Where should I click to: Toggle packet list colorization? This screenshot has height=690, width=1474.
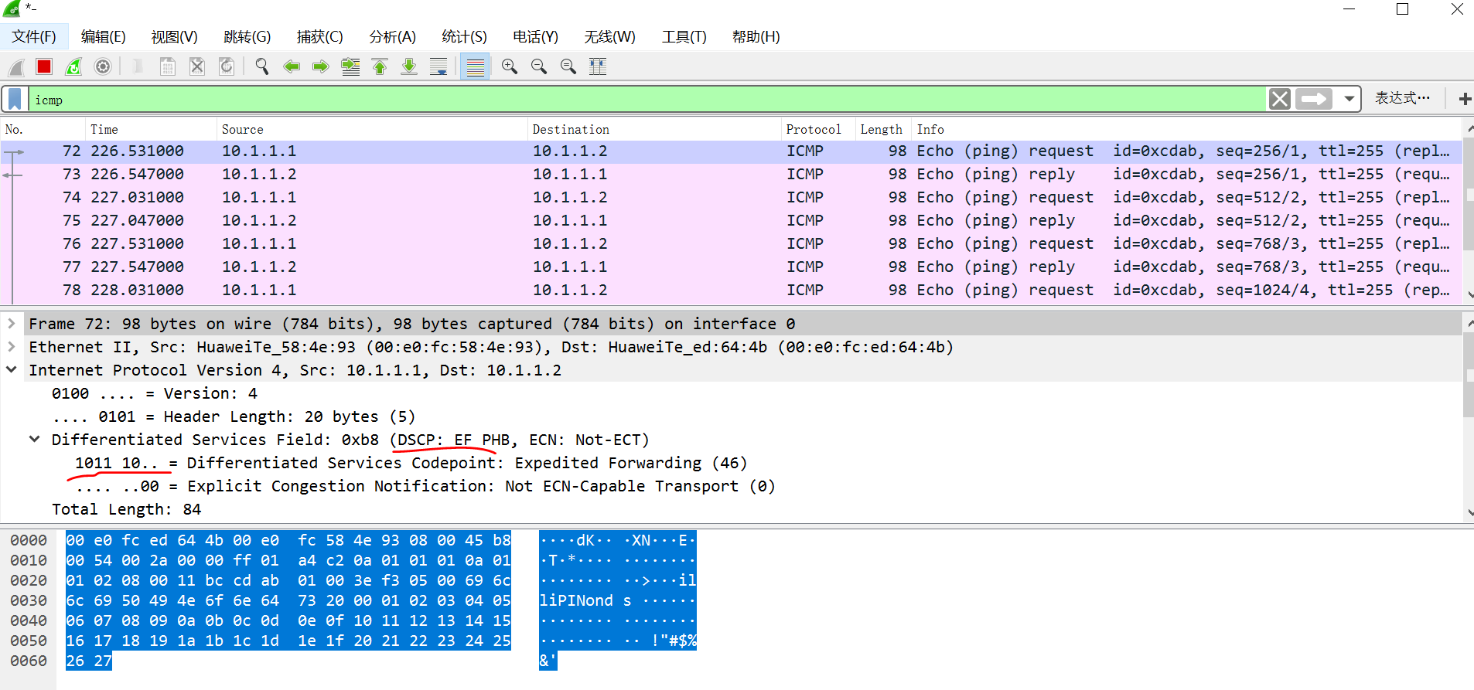475,67
